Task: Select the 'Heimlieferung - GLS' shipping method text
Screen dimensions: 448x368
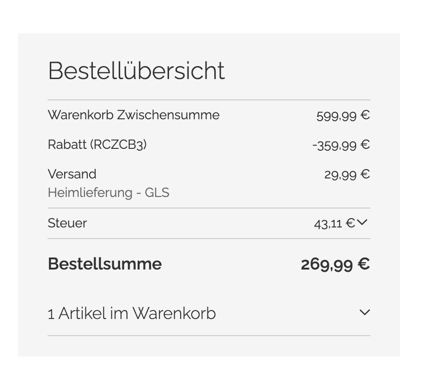Action: point(109,192)
